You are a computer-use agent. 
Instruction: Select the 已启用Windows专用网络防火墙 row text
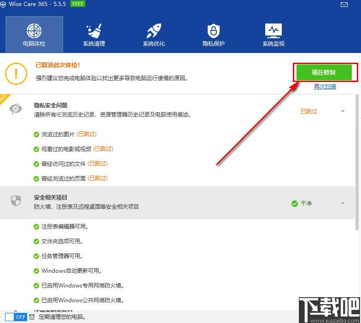83,286
